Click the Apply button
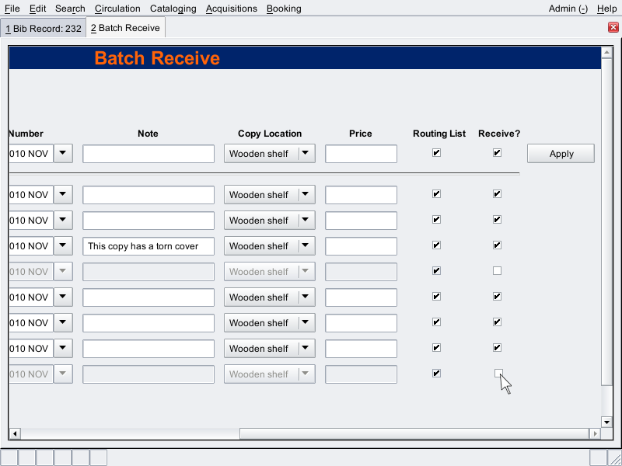Viewport: 622px width, 466px height. click(x=561, y=154)
